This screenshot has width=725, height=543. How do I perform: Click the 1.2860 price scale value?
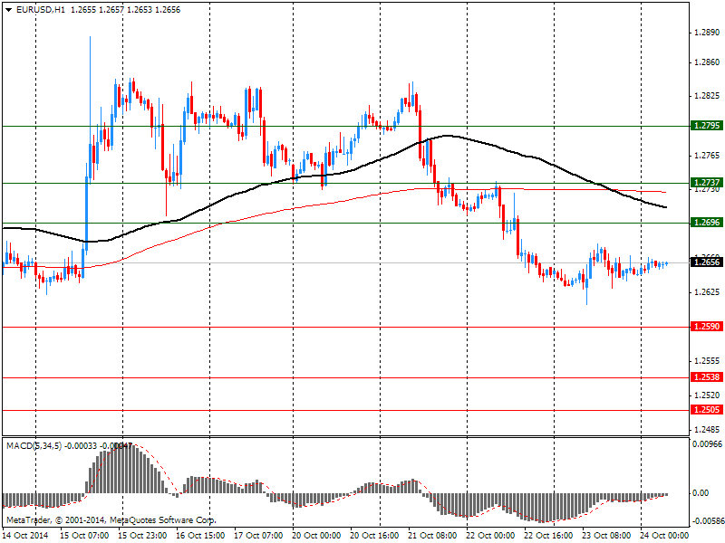[707, 62]
